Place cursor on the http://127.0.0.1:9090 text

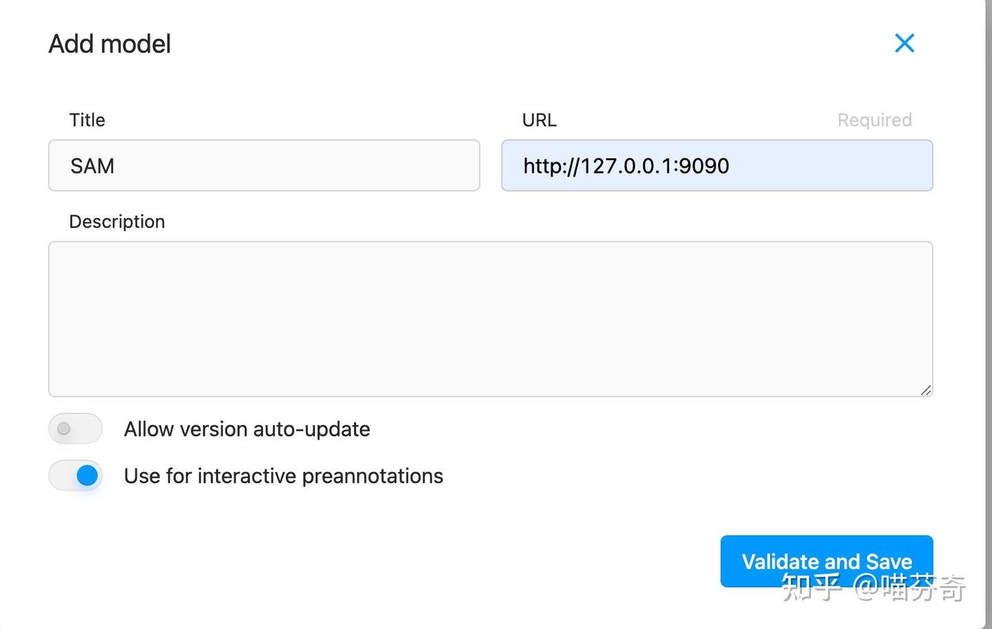(626, 166)
